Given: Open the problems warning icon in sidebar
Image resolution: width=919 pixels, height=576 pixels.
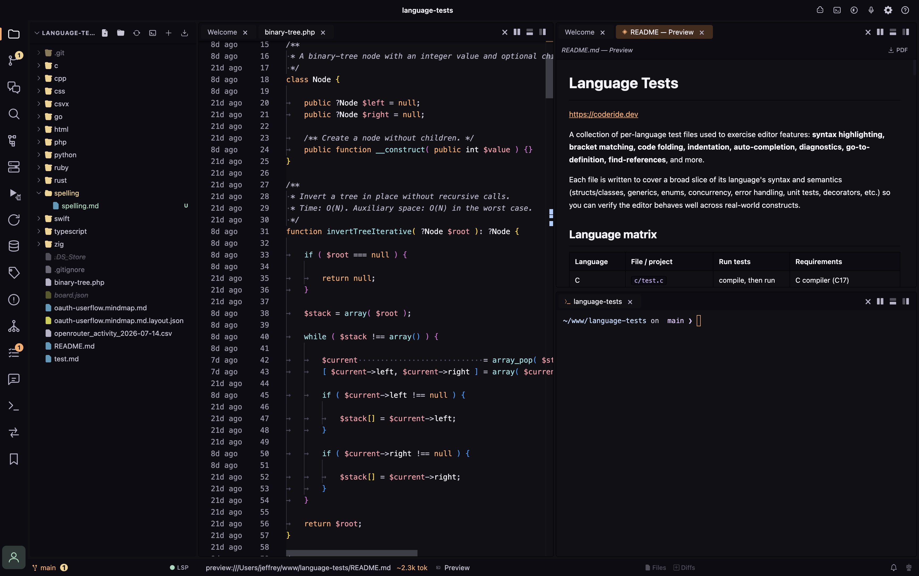Looking at the screenshot, I should point(14,300).
